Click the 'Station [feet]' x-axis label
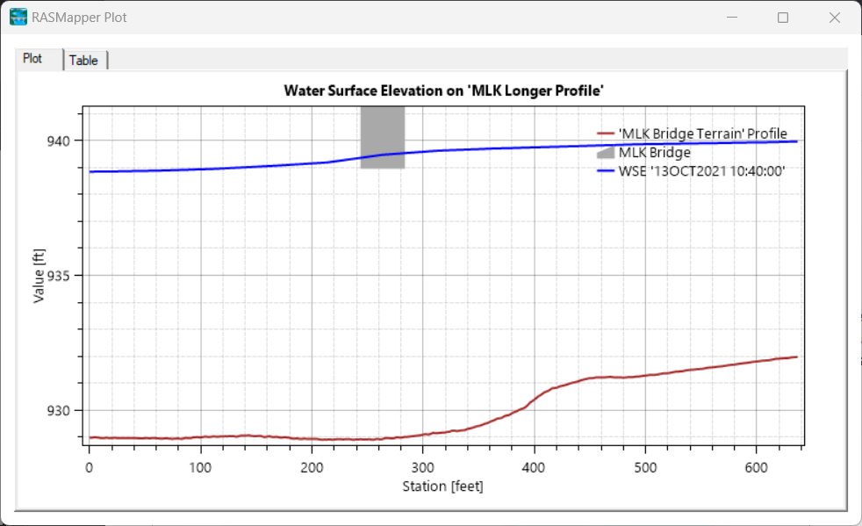The width and height of the screenshot is (862, 526). click(442, 486)
